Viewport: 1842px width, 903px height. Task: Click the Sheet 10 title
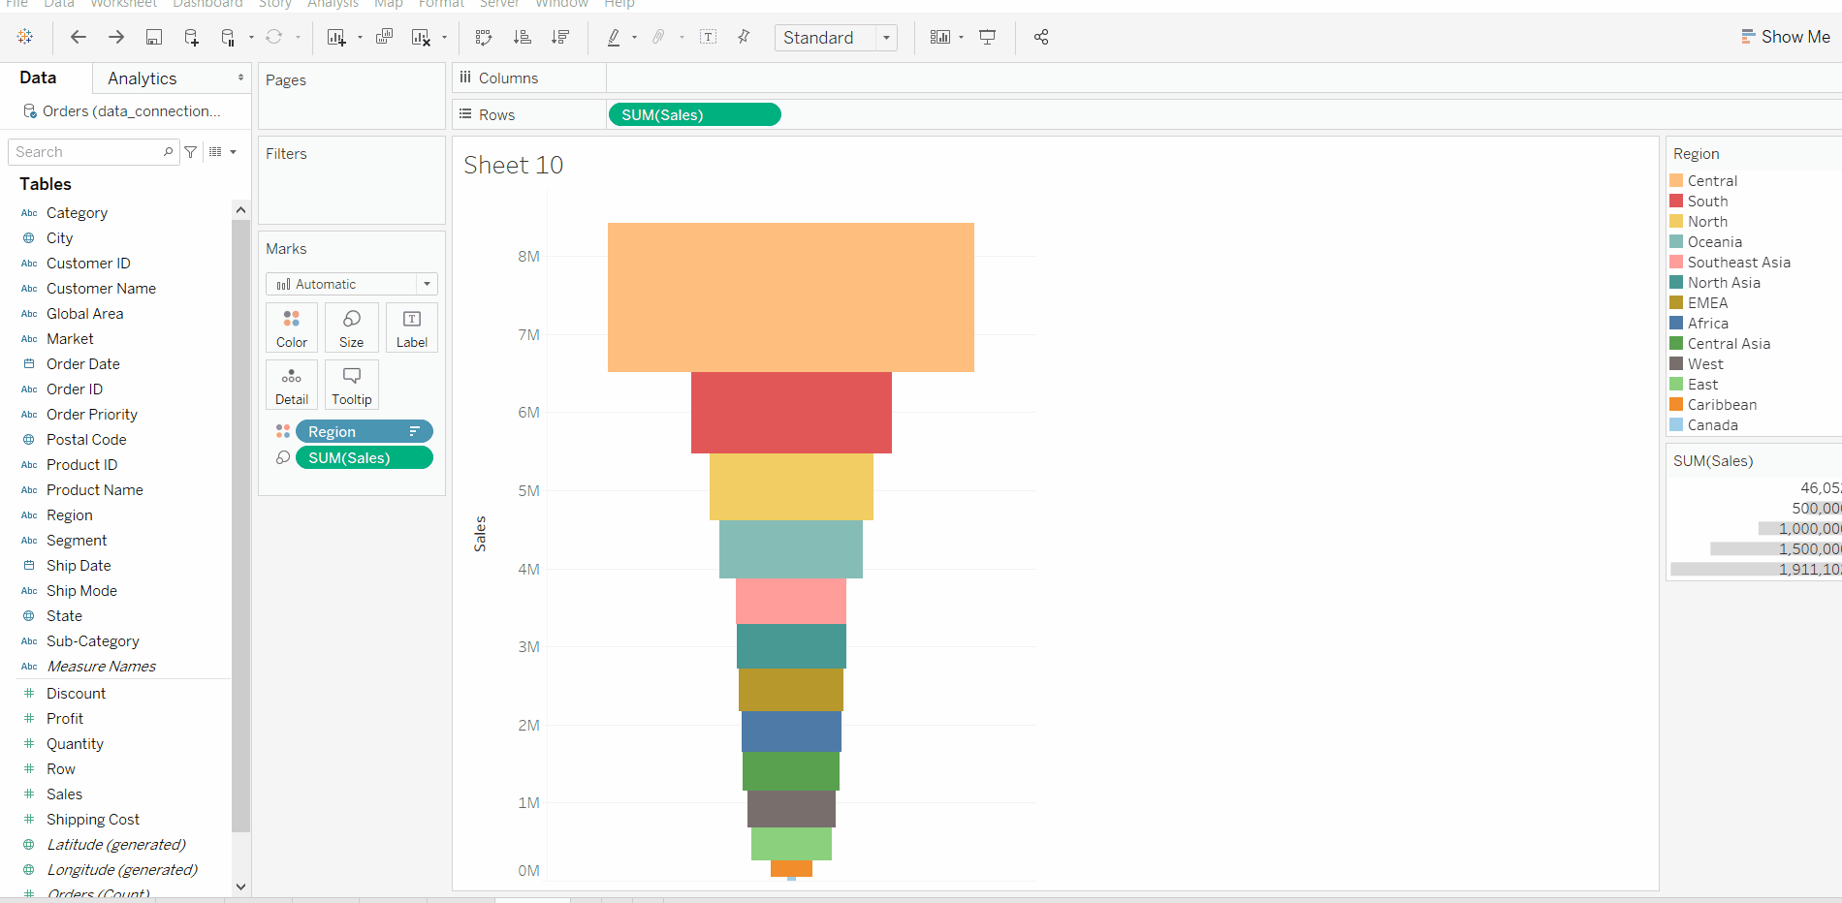pos(514,166)
